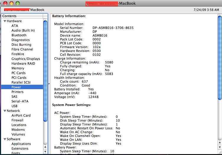Click the Amperage value -440

pos(92,93)
